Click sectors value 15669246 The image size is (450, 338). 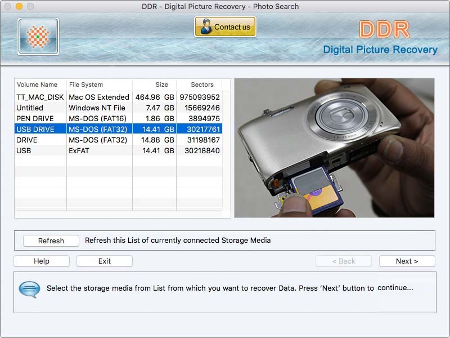coord(202,108)
